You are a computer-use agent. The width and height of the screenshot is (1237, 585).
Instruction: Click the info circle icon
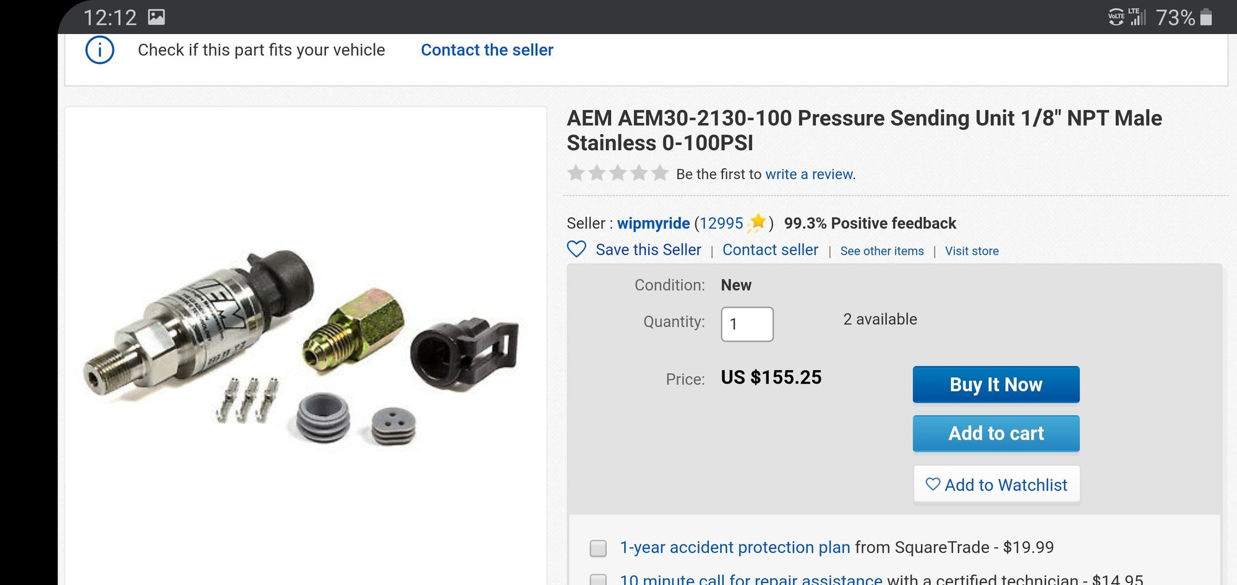click(100, 50)
